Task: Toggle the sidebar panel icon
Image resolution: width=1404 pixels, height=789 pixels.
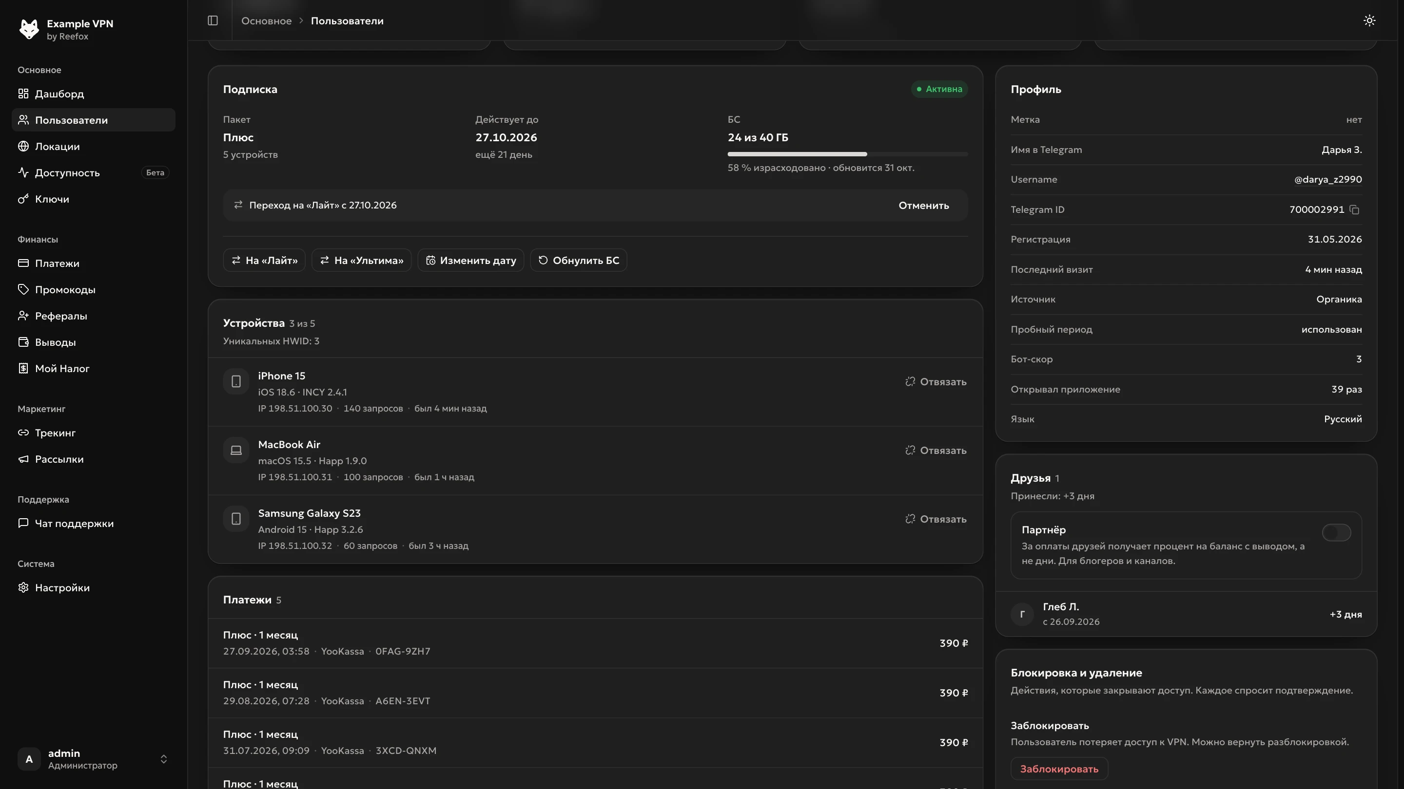Action: [213, 20]
